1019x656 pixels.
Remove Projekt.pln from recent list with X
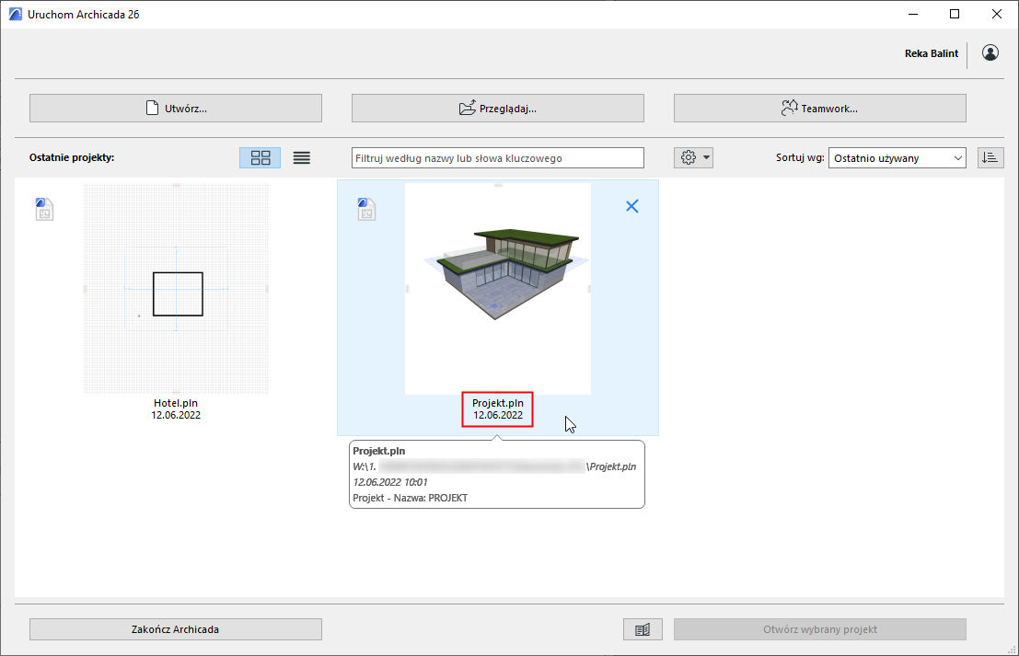point(631,206)
